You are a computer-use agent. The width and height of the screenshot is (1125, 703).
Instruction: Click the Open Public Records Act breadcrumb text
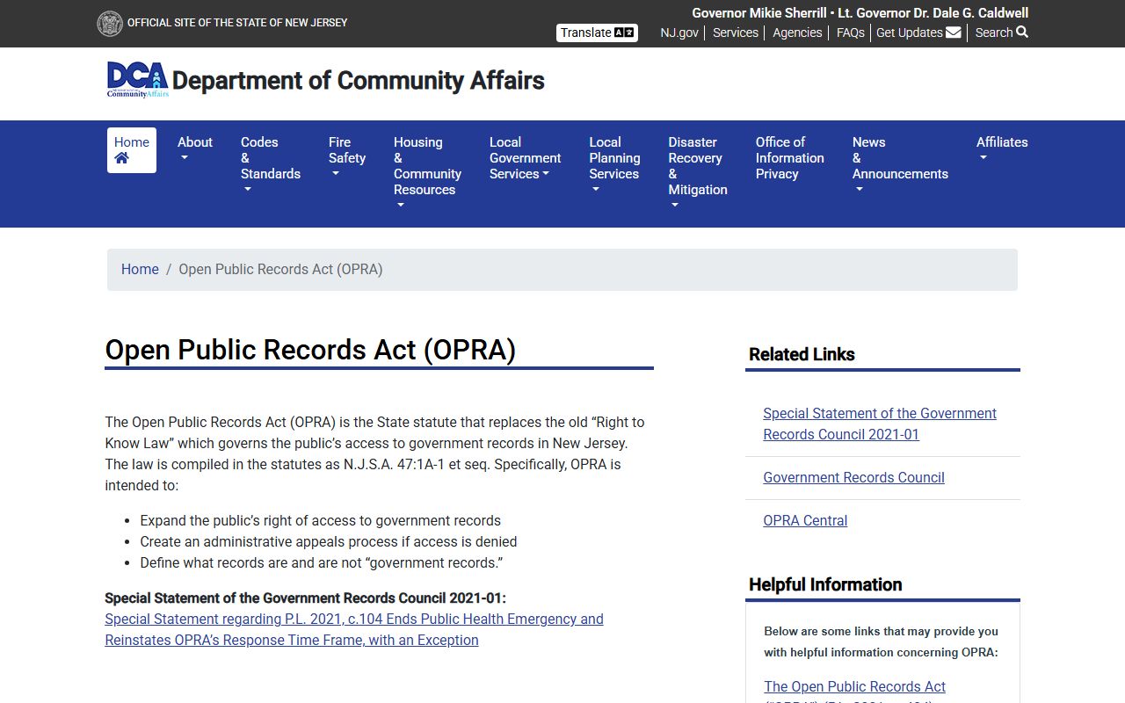click(x=280, y=270)
